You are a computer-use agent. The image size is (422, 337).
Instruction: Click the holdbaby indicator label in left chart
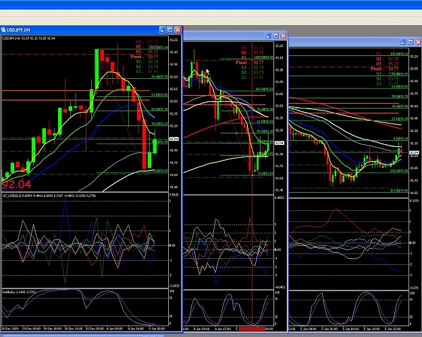[x=19, y=292]
